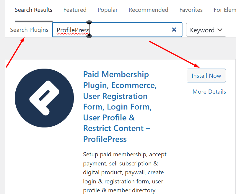Switch to the Search Results tab

tap(33, 10)
